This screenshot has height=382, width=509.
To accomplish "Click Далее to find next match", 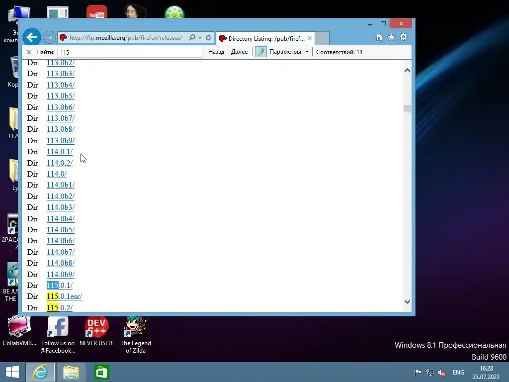I will click(239, 52).
